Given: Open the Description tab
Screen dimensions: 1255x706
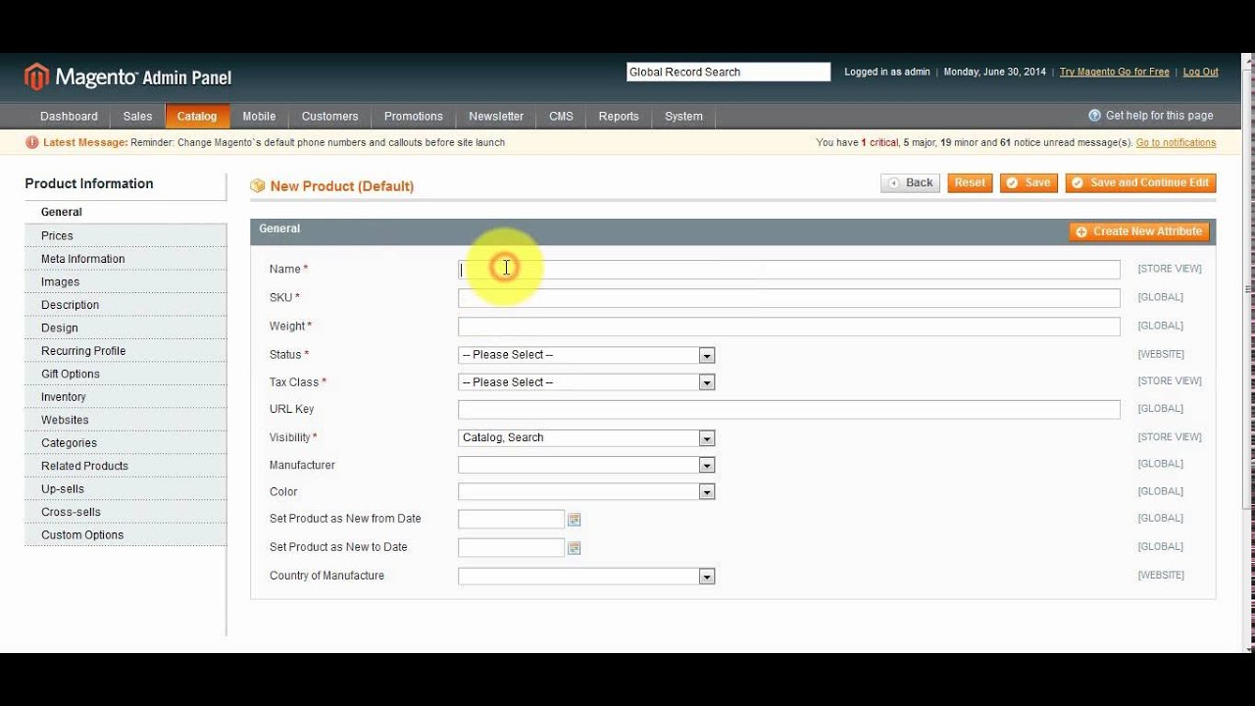Looking at the screenshot, I should [x=125, y=305].
